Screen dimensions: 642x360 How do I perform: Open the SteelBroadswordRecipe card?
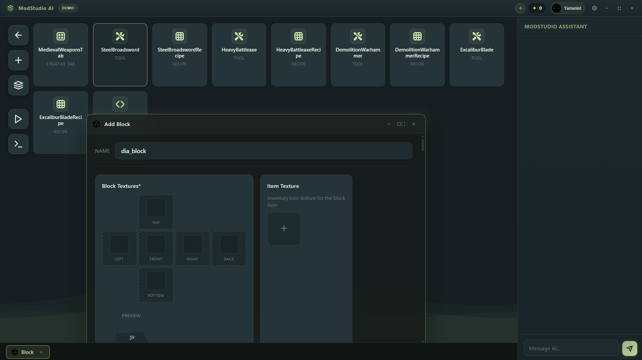(180, 55)
